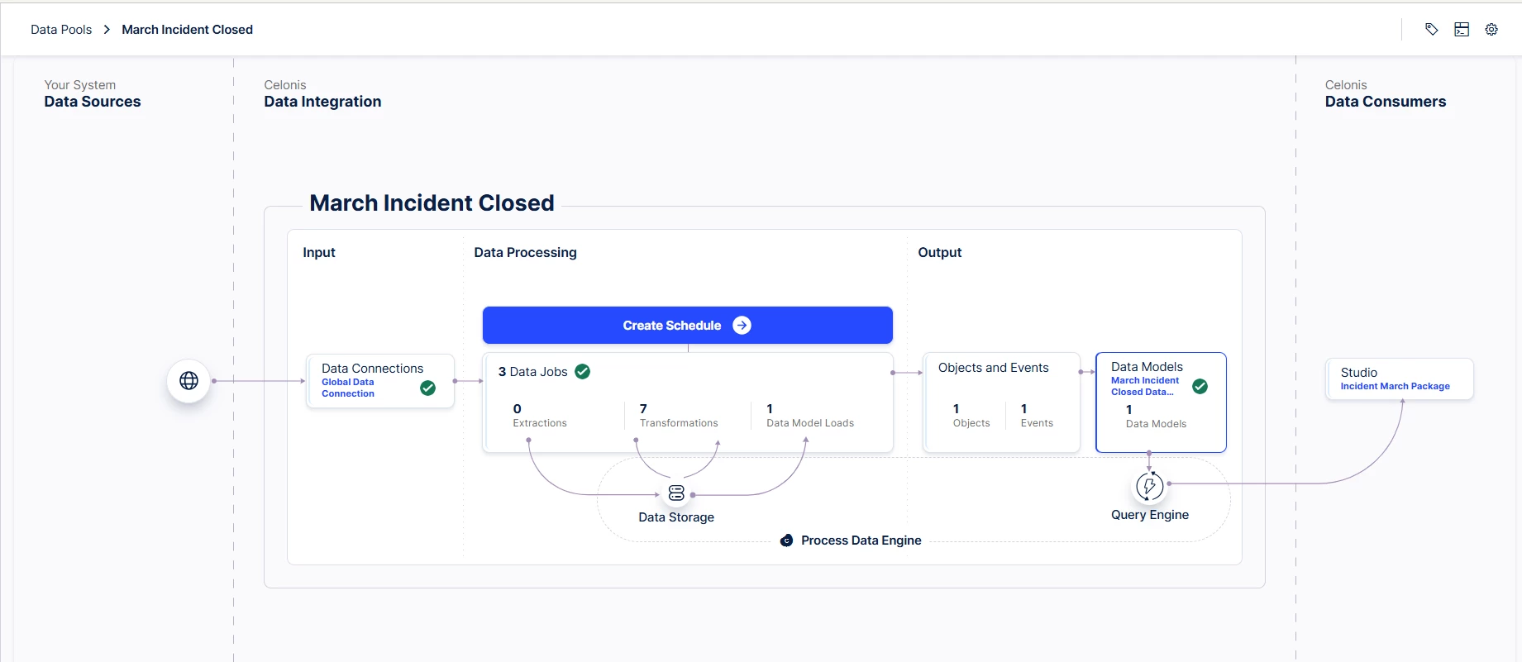Open the Incident March Package link
1522x662 pixels.
(1395, 386)
